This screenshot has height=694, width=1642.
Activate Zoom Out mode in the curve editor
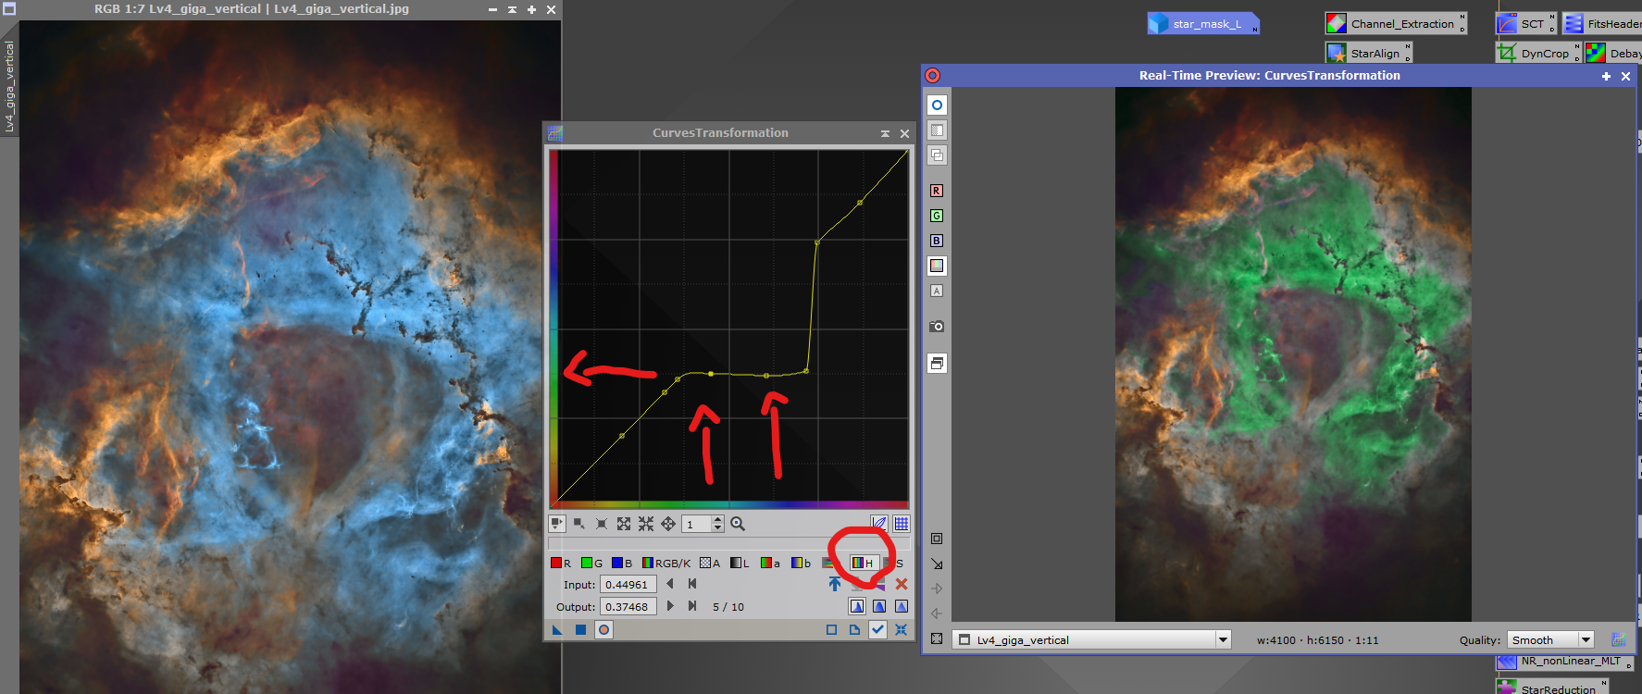point(646,524)
